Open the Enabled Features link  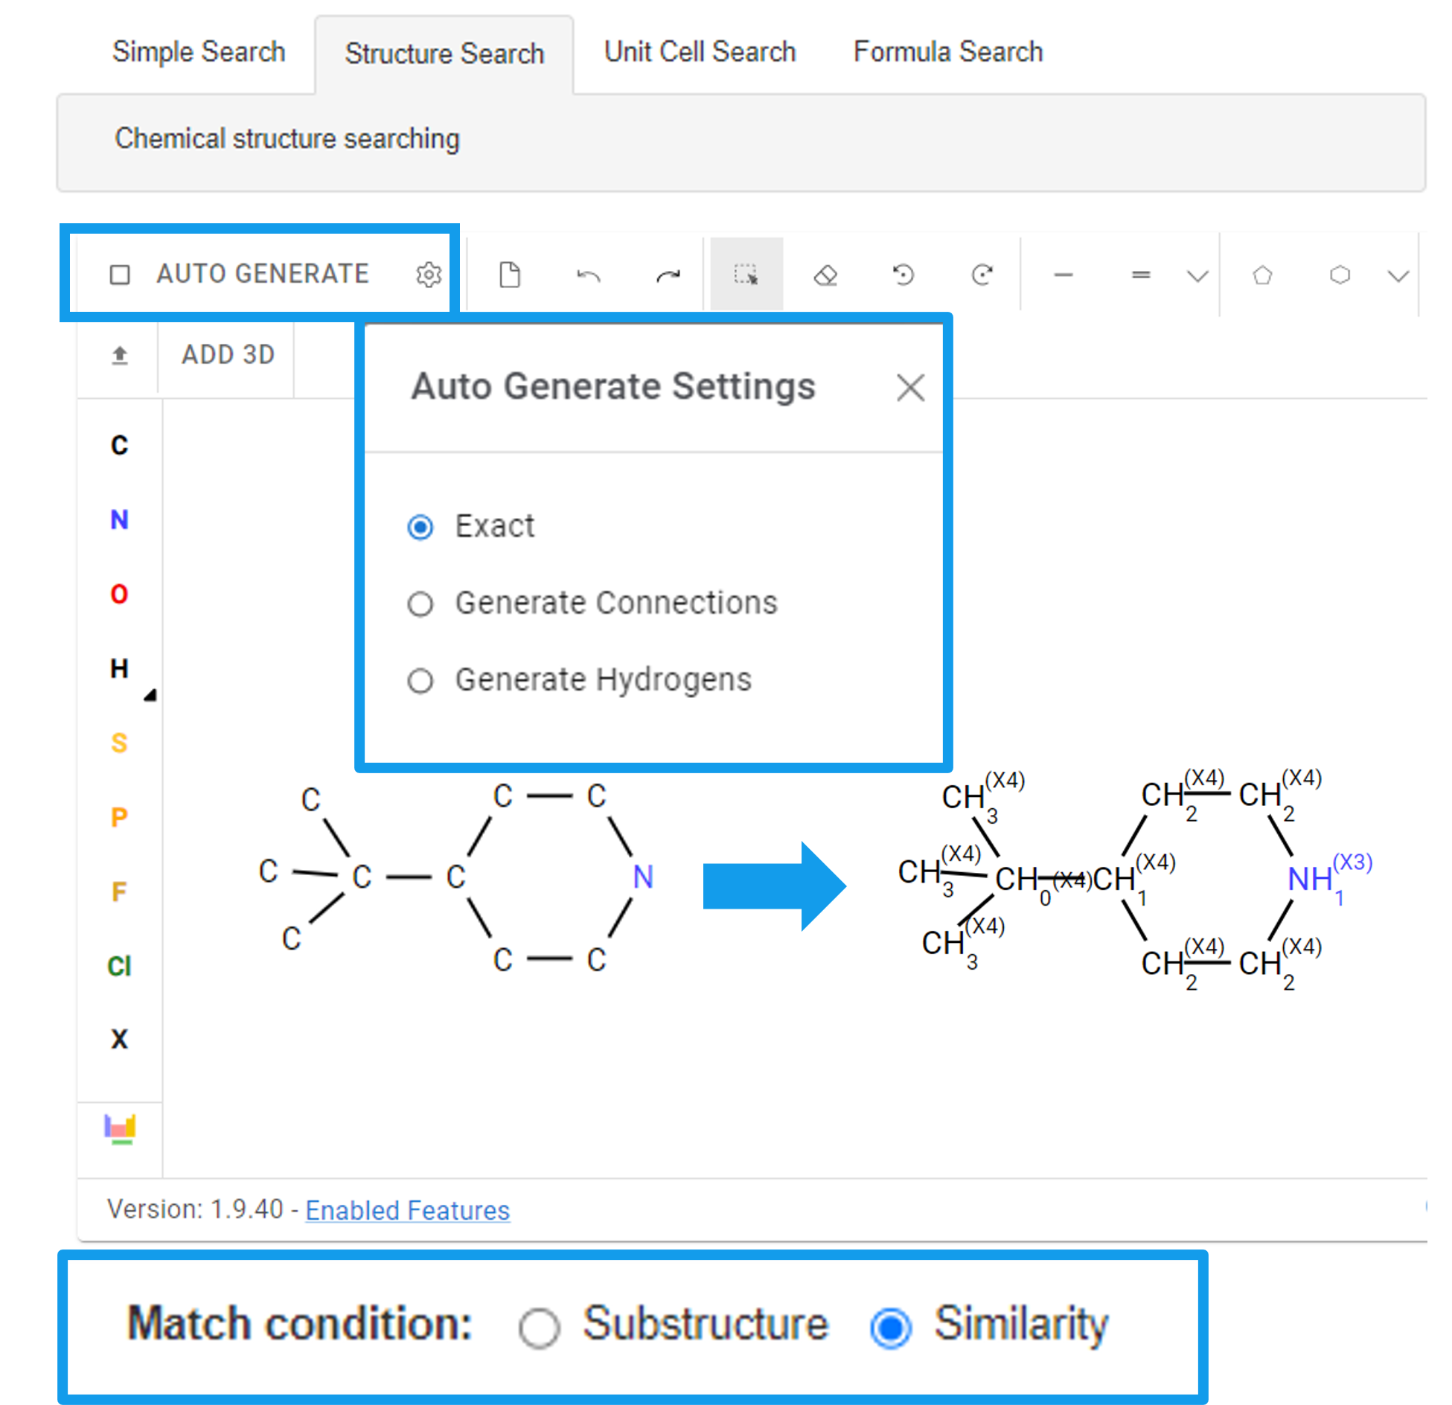tap(407, 1210)
